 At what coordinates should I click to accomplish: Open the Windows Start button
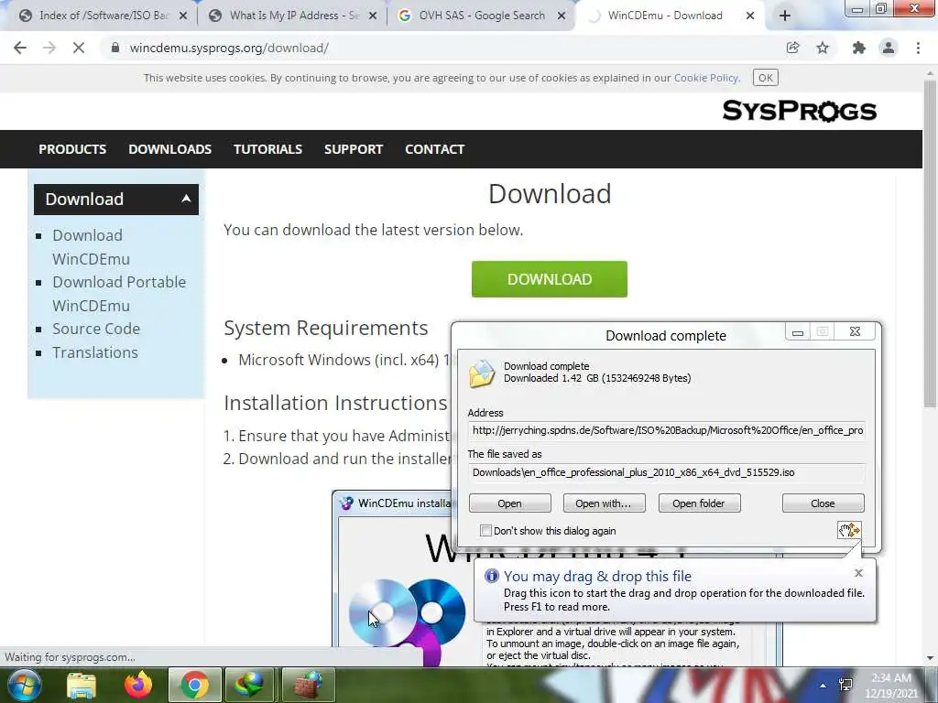(24, 685)
